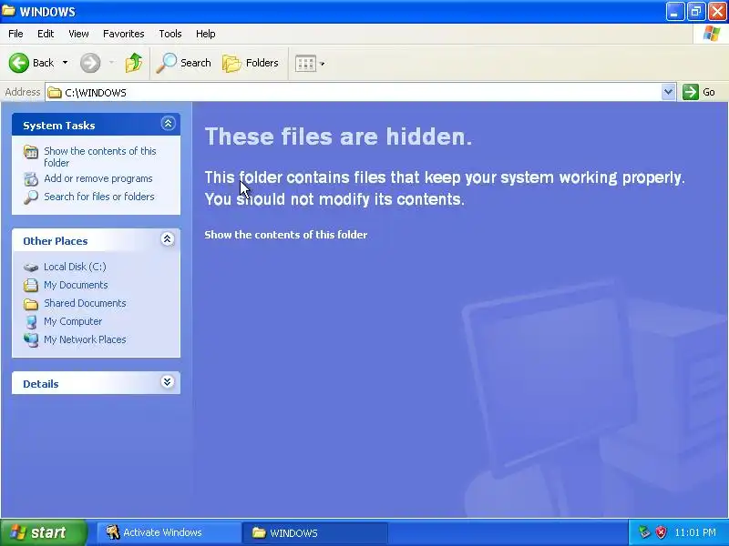Click the My Documents folder icon
Screen dimensions: 729x546
point(31,285)
